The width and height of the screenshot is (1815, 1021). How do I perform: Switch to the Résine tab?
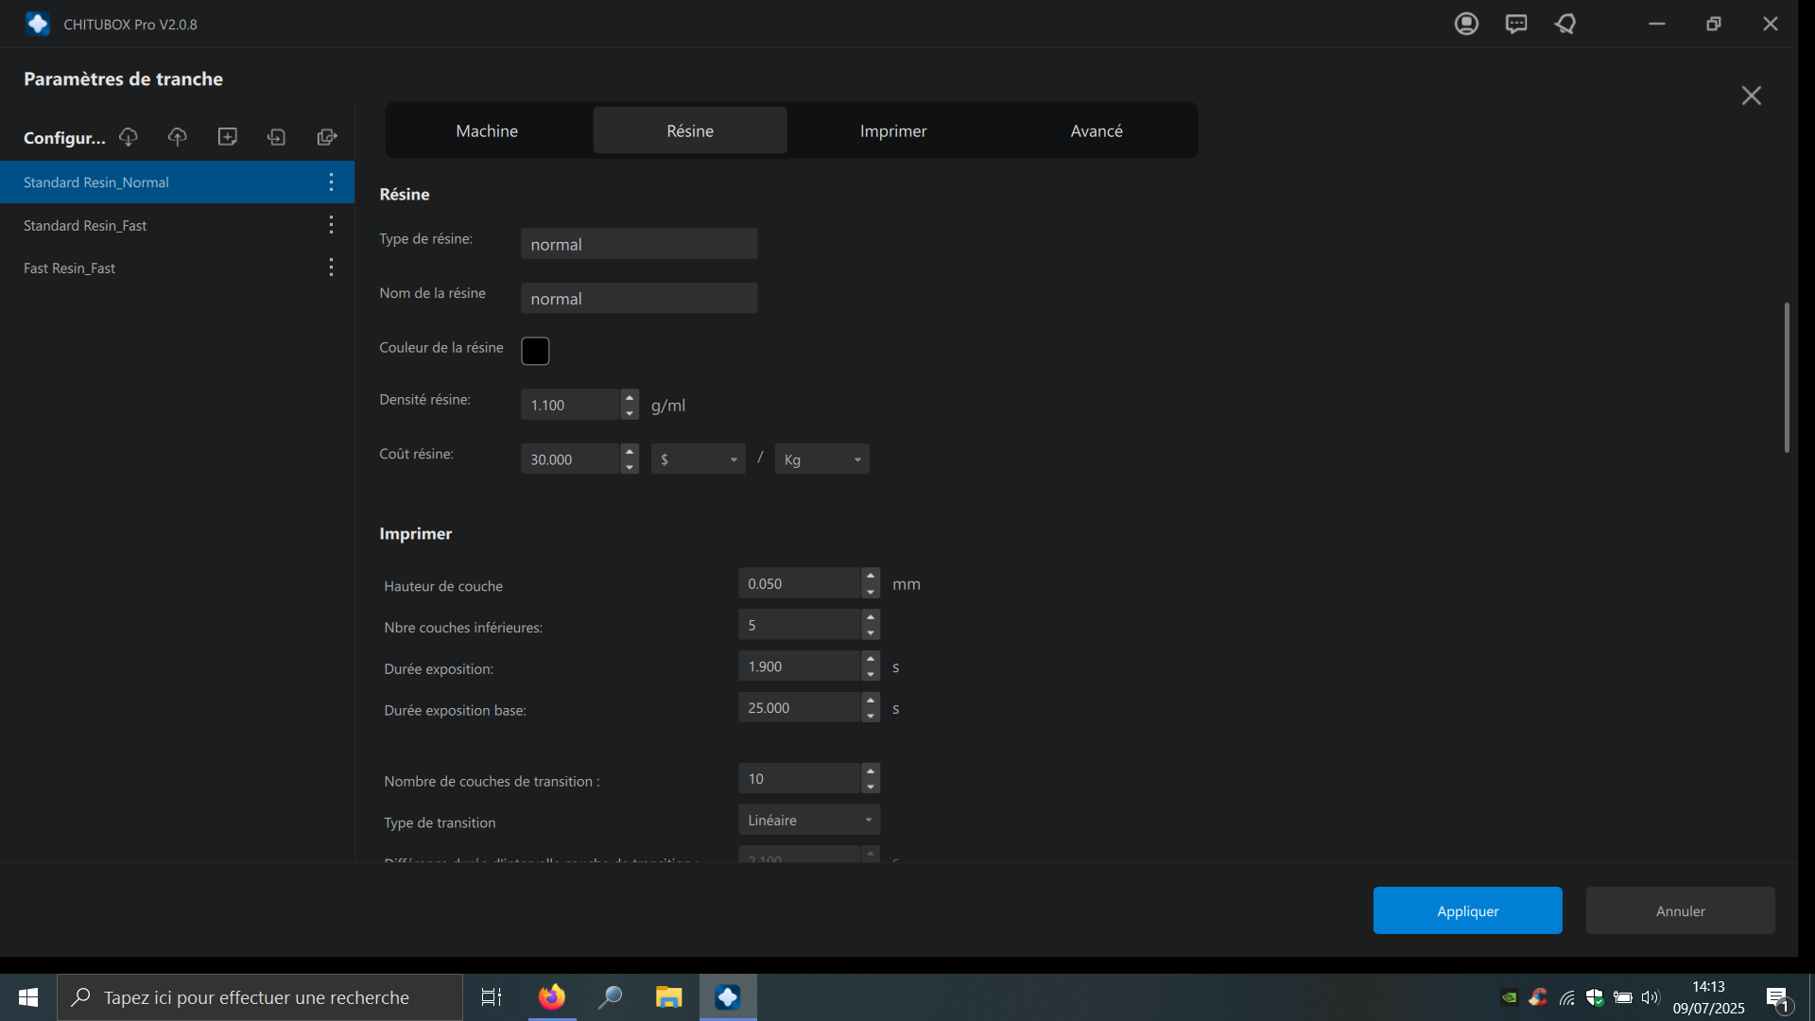(690, 130)
